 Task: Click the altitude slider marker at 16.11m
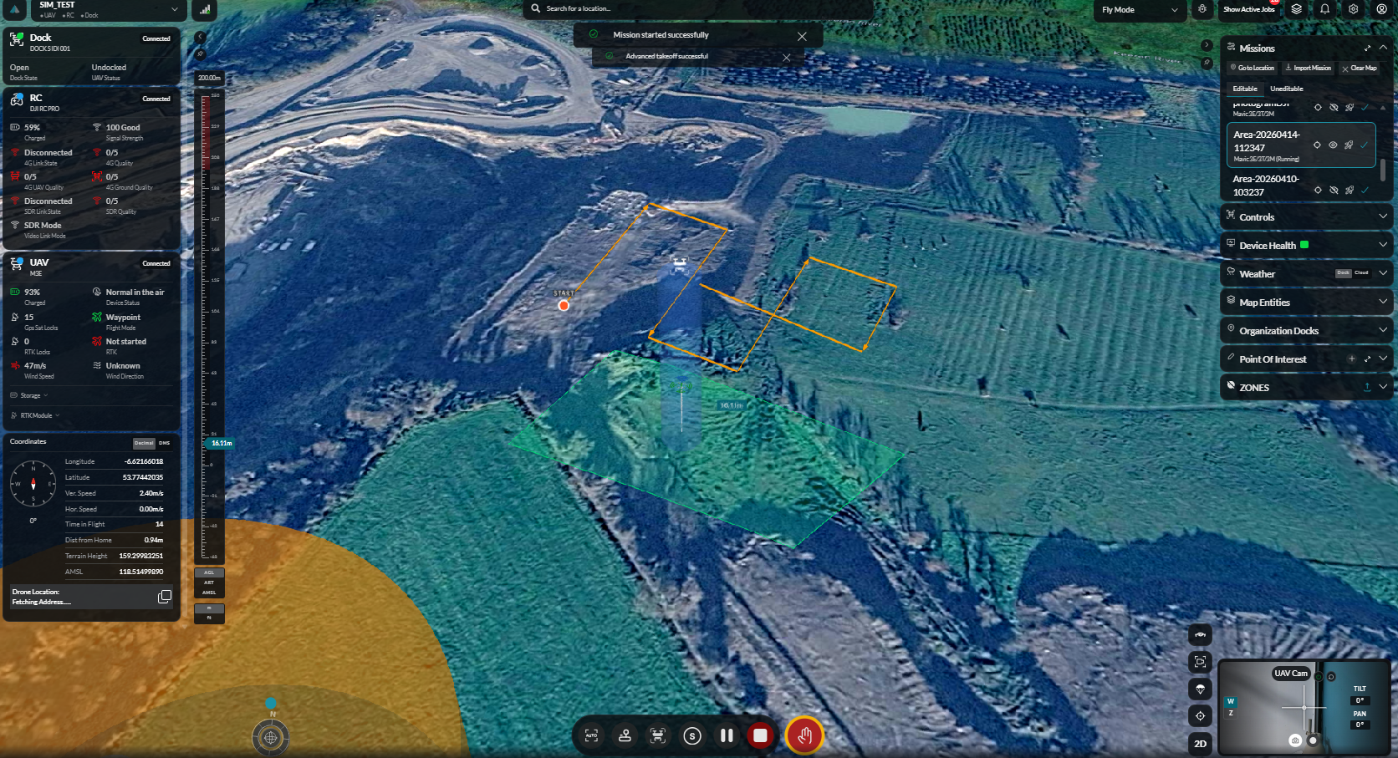(221, 443)
